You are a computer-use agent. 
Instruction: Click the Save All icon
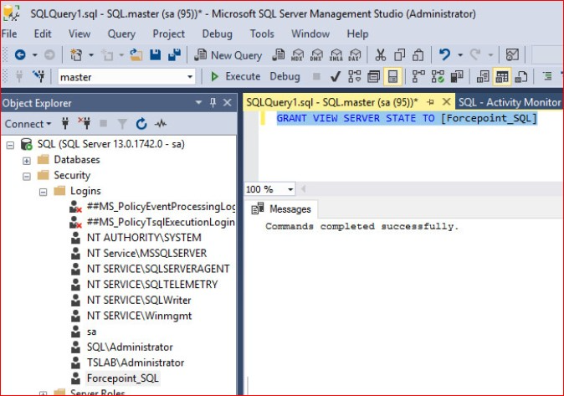pos(175,55)
